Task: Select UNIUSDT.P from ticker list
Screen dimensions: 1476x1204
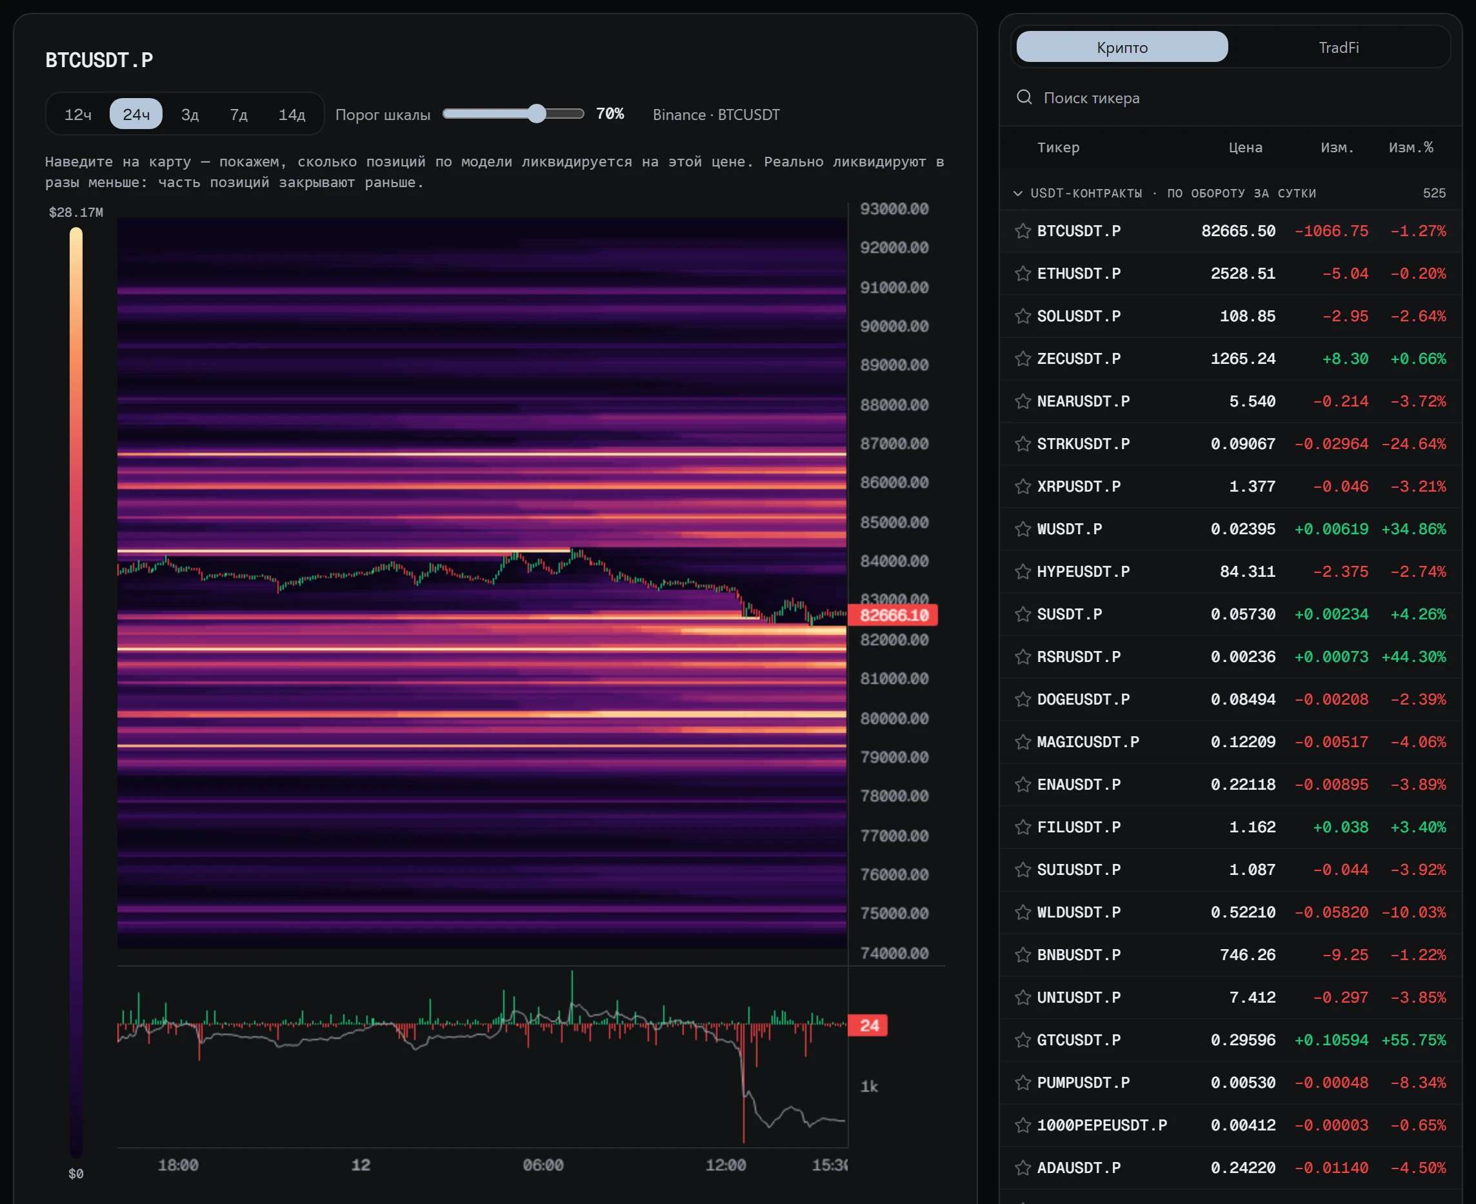Action: pyautogui.click(x=1231, y=998)
